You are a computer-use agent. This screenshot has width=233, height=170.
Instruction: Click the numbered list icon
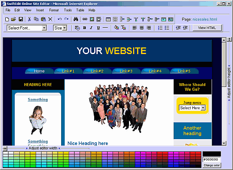tap(160, 28)
